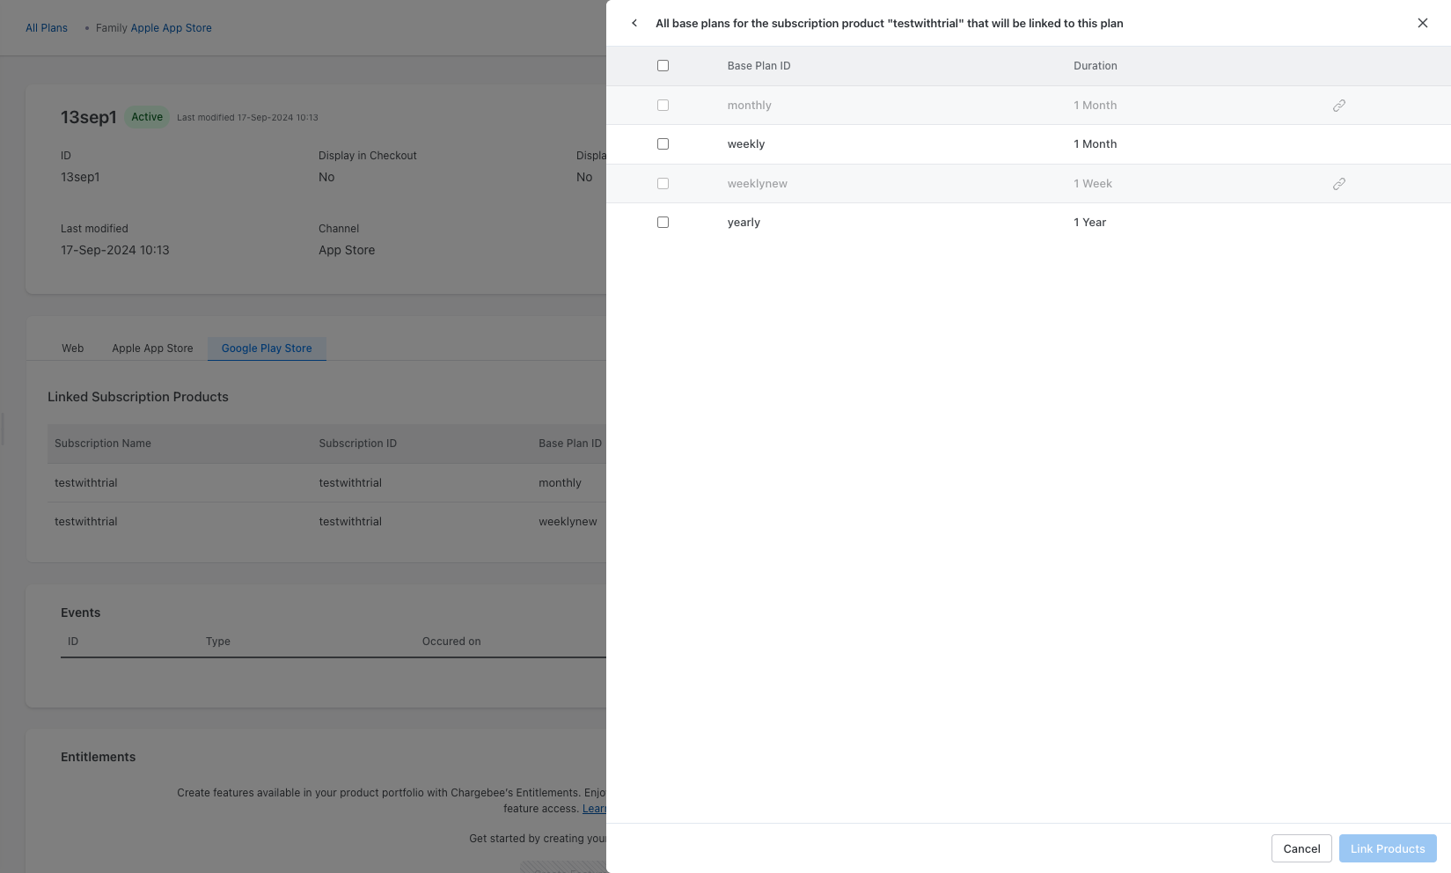Open the All Plans breadcrumb link

point(47,28)
